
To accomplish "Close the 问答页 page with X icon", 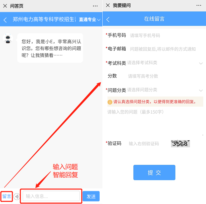I will click(5, 6).
